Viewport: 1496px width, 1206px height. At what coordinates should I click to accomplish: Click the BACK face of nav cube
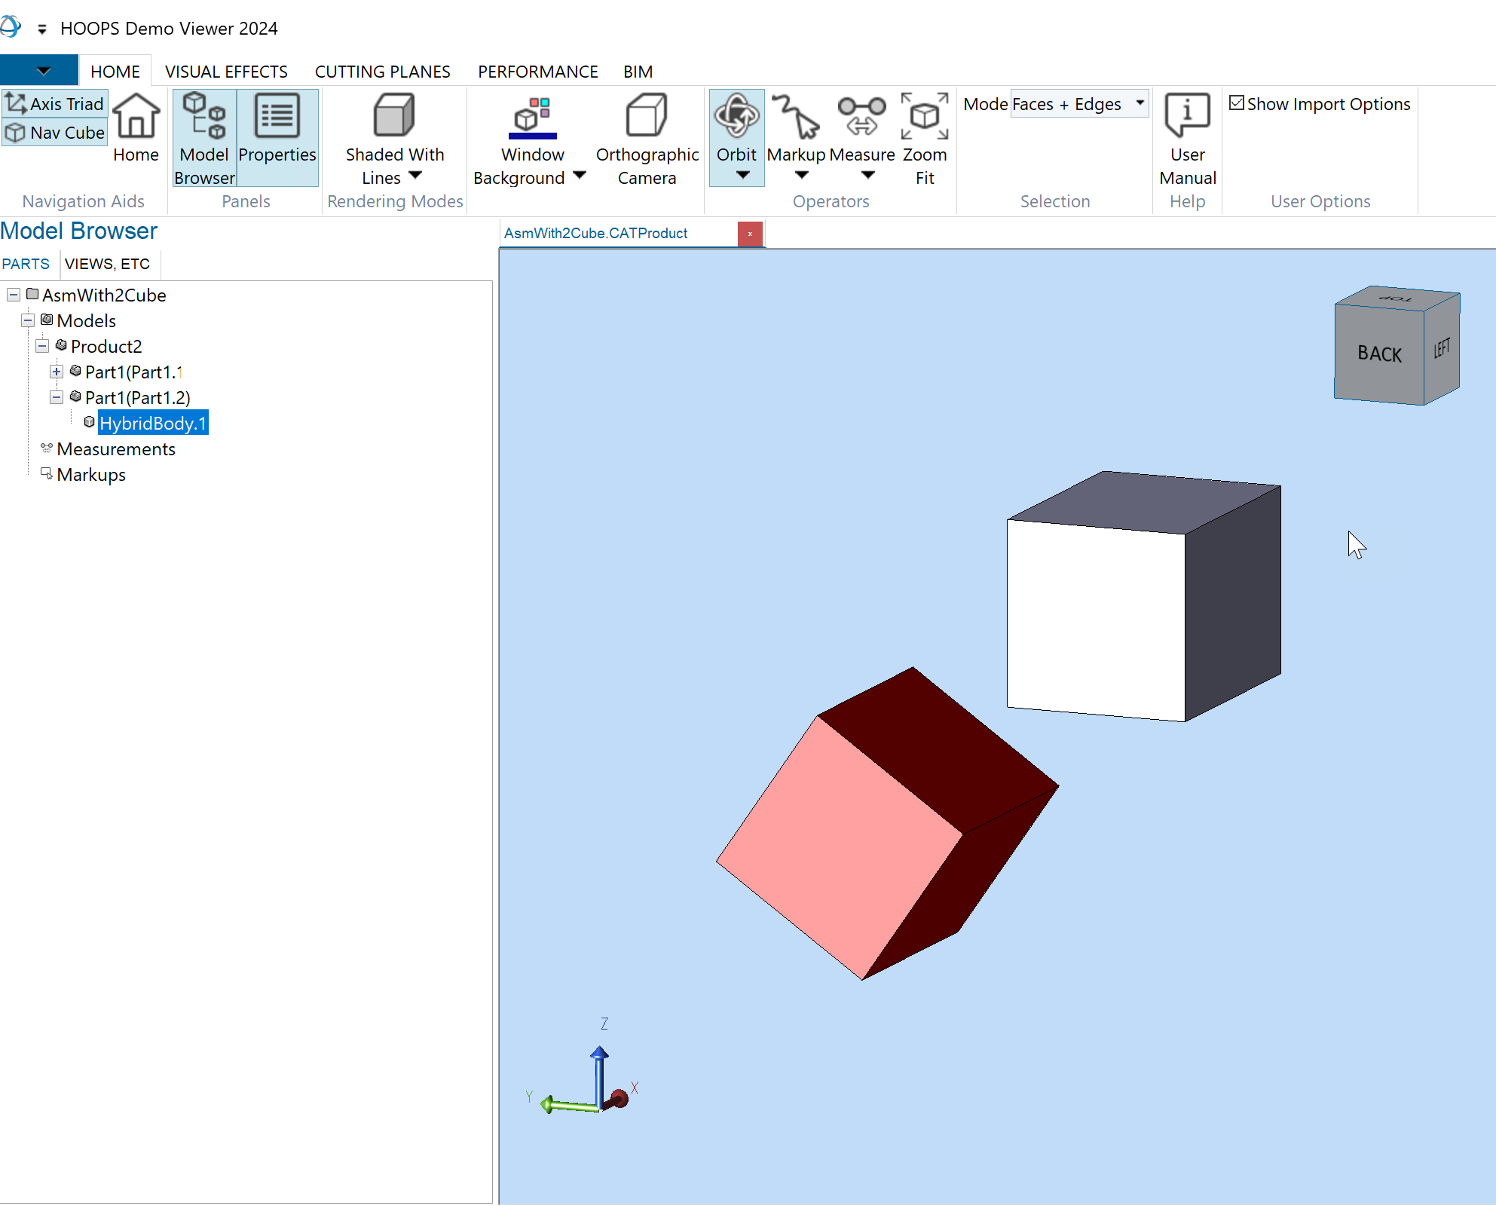[1378, 354]
